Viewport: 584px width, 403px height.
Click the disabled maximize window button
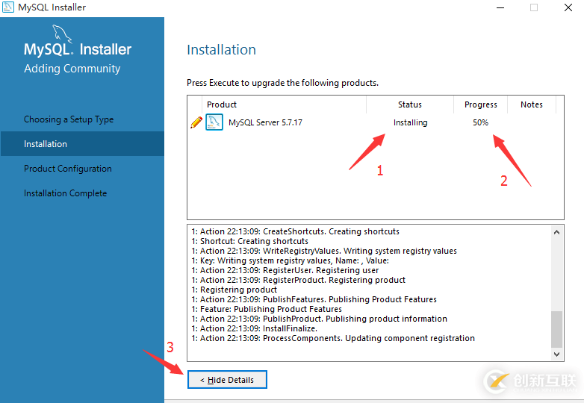(x=534, y=7)
